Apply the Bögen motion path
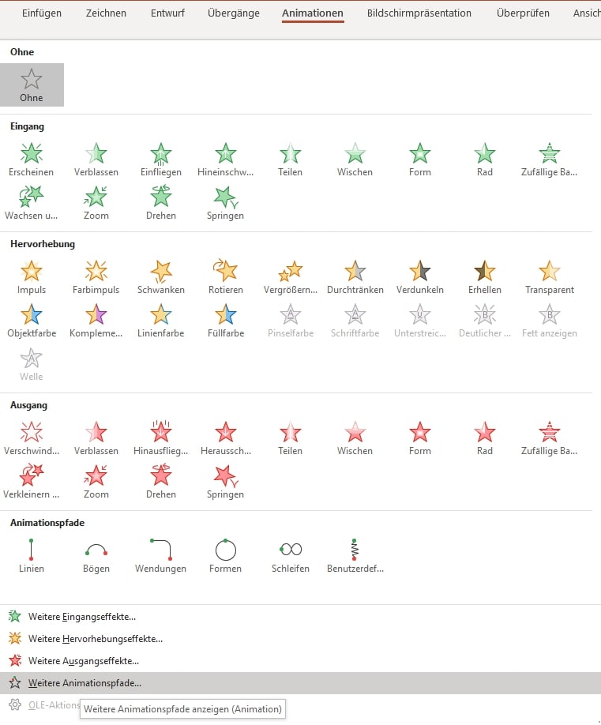This screenshot has height=725, width=601. pos(96,556)
